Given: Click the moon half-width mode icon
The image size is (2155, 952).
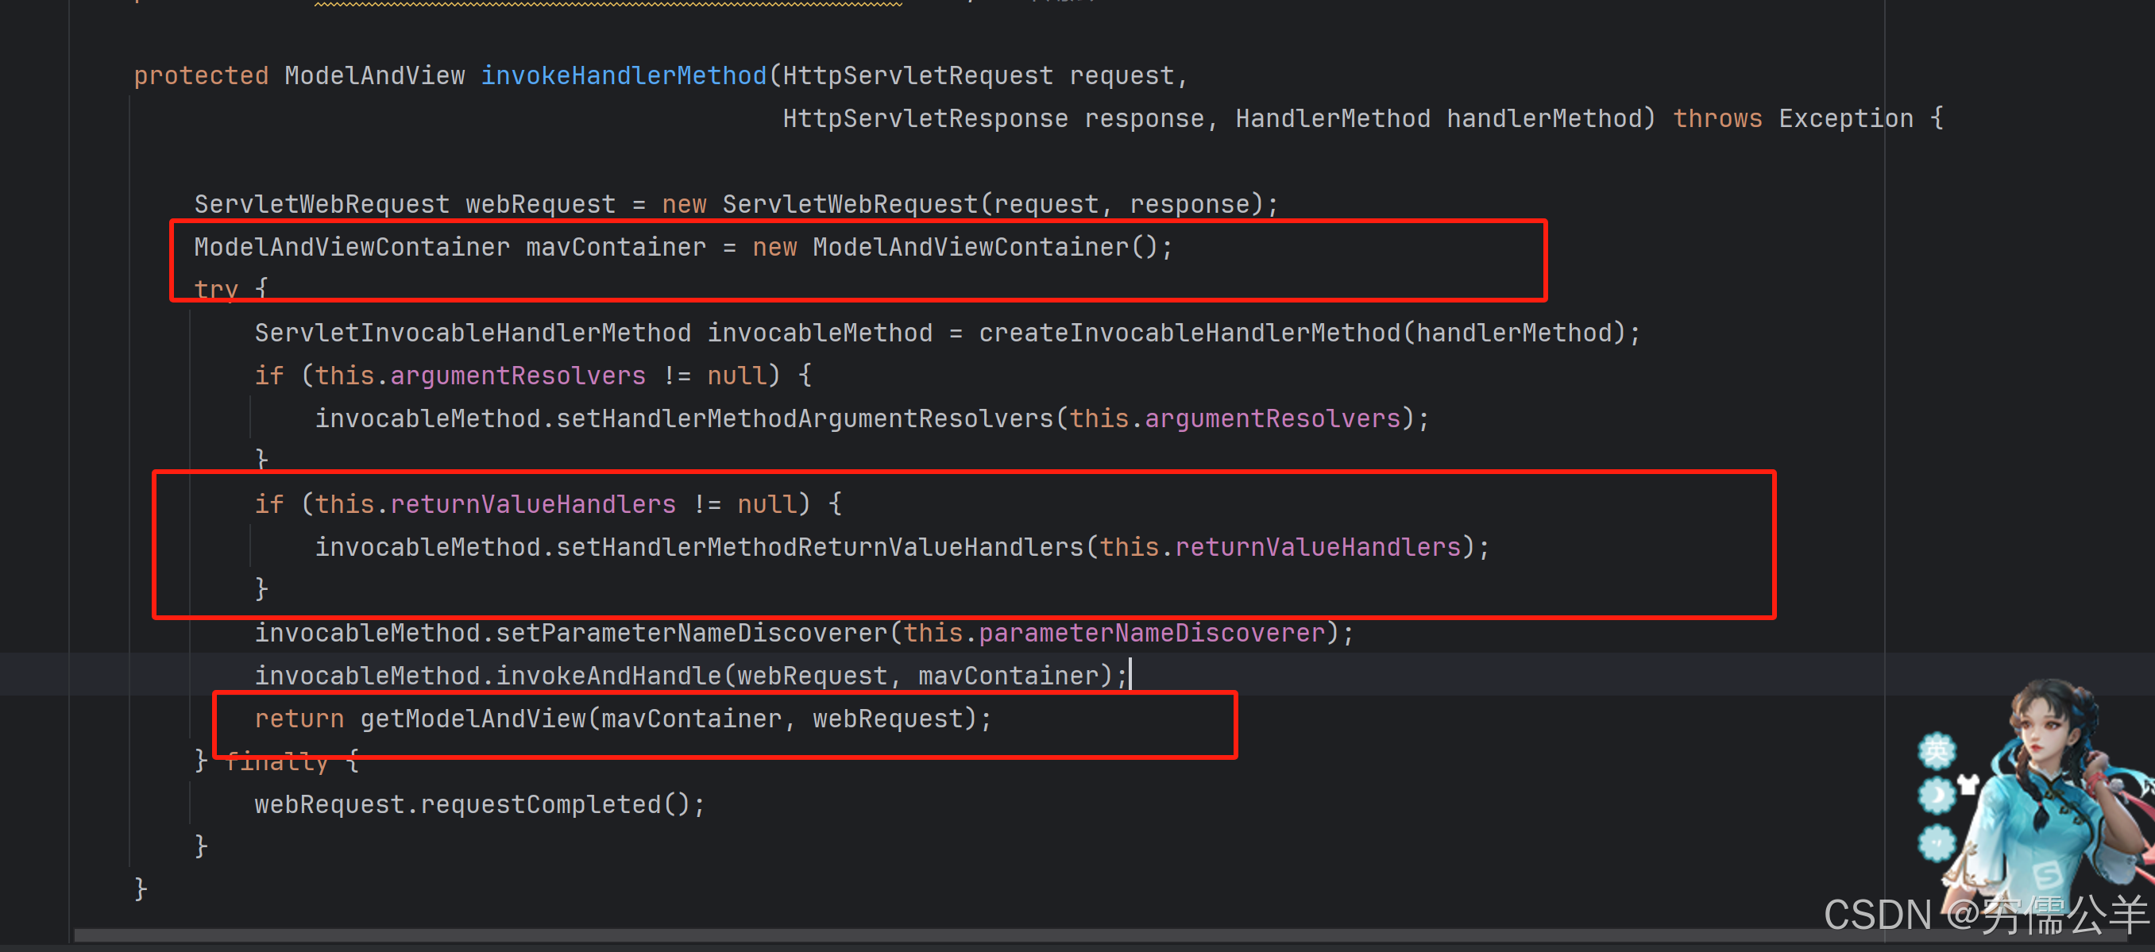Looking at the screenshot, I should click(x=1936, y=795).
